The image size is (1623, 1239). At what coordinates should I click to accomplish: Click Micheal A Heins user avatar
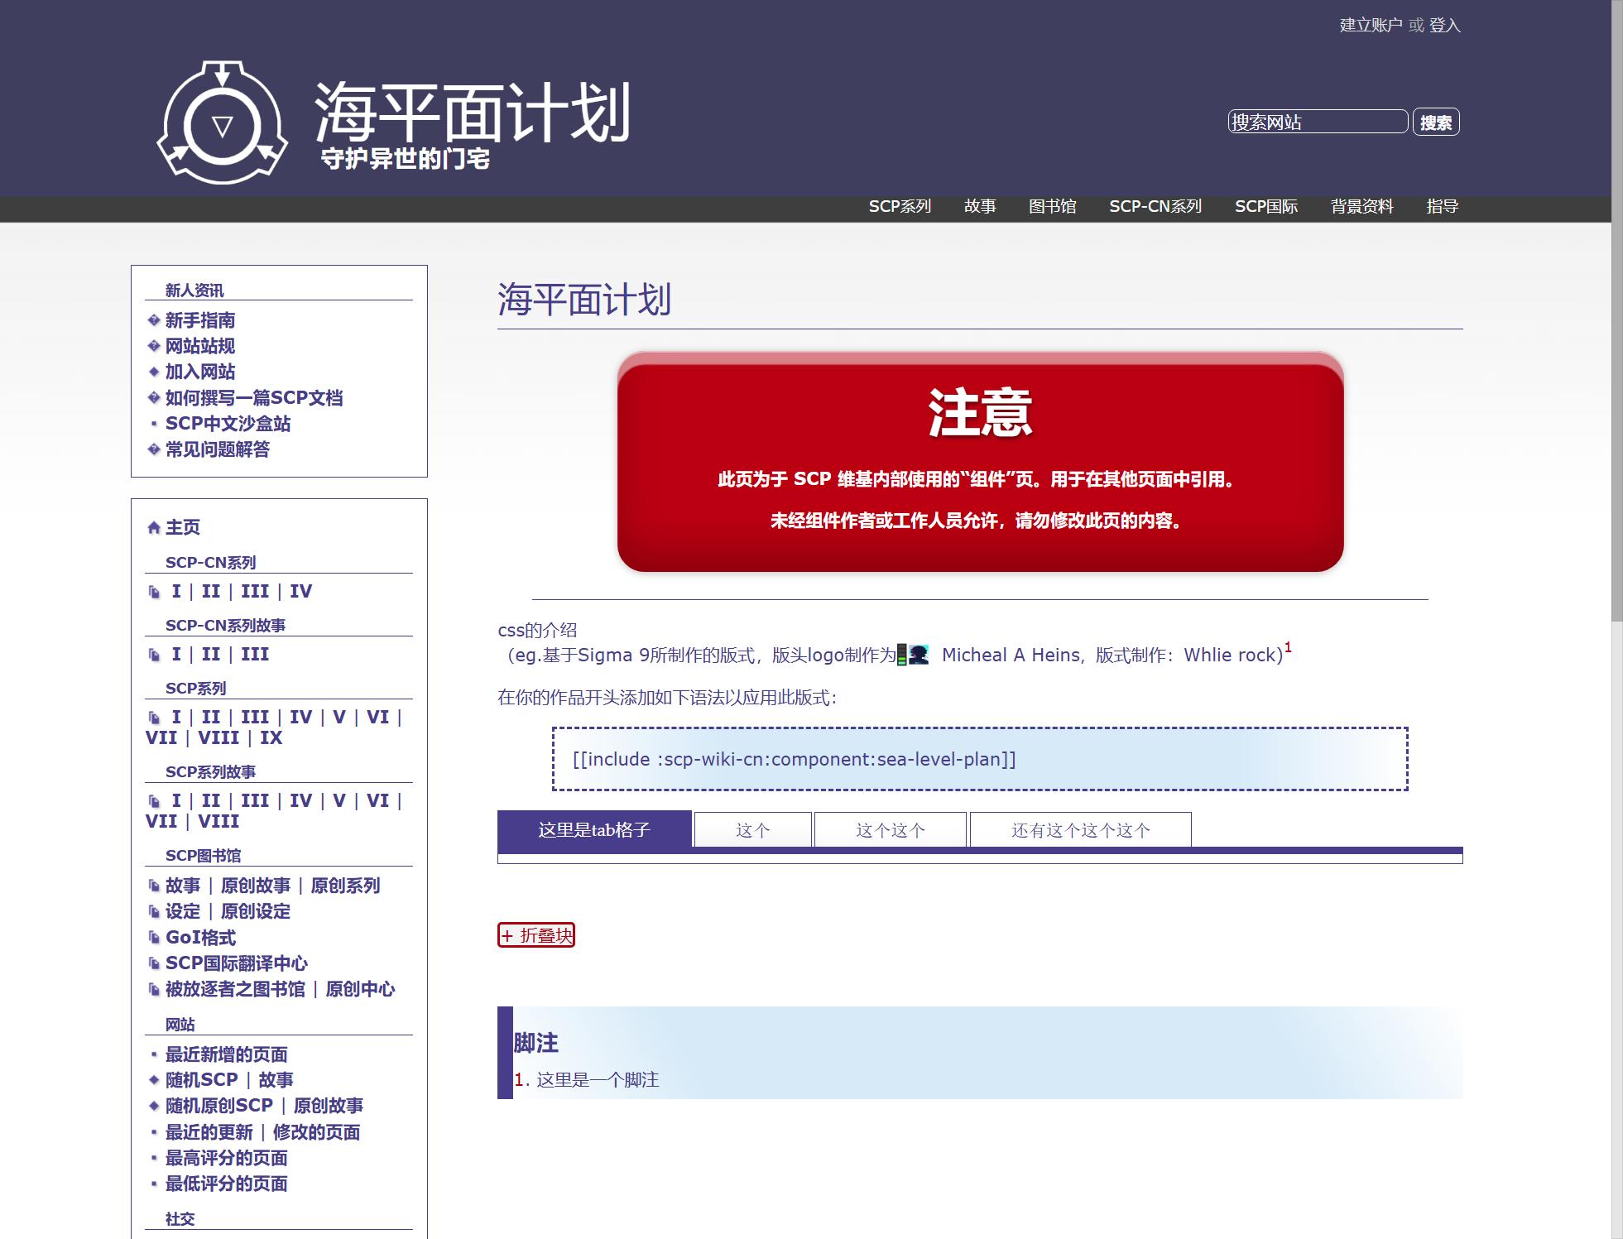pyautogui.click(x=918, y=655)
